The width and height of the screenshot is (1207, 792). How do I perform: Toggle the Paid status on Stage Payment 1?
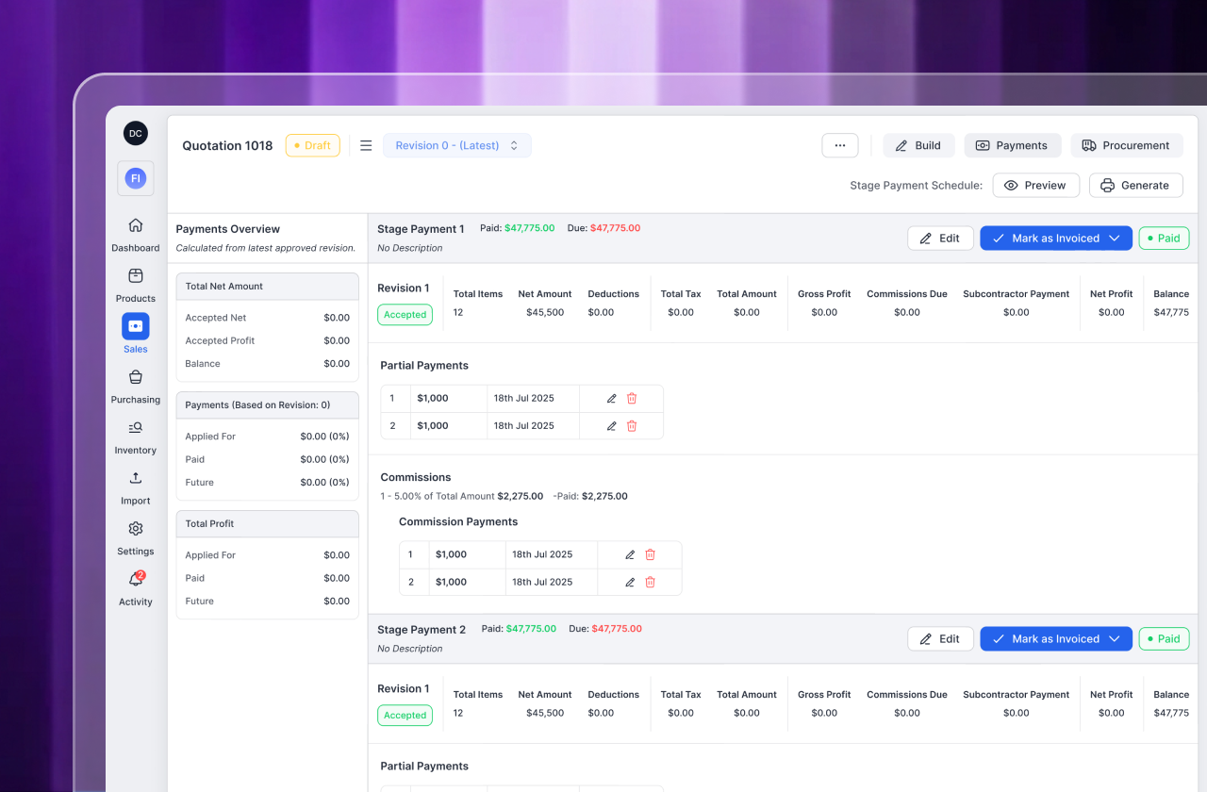1164,239
